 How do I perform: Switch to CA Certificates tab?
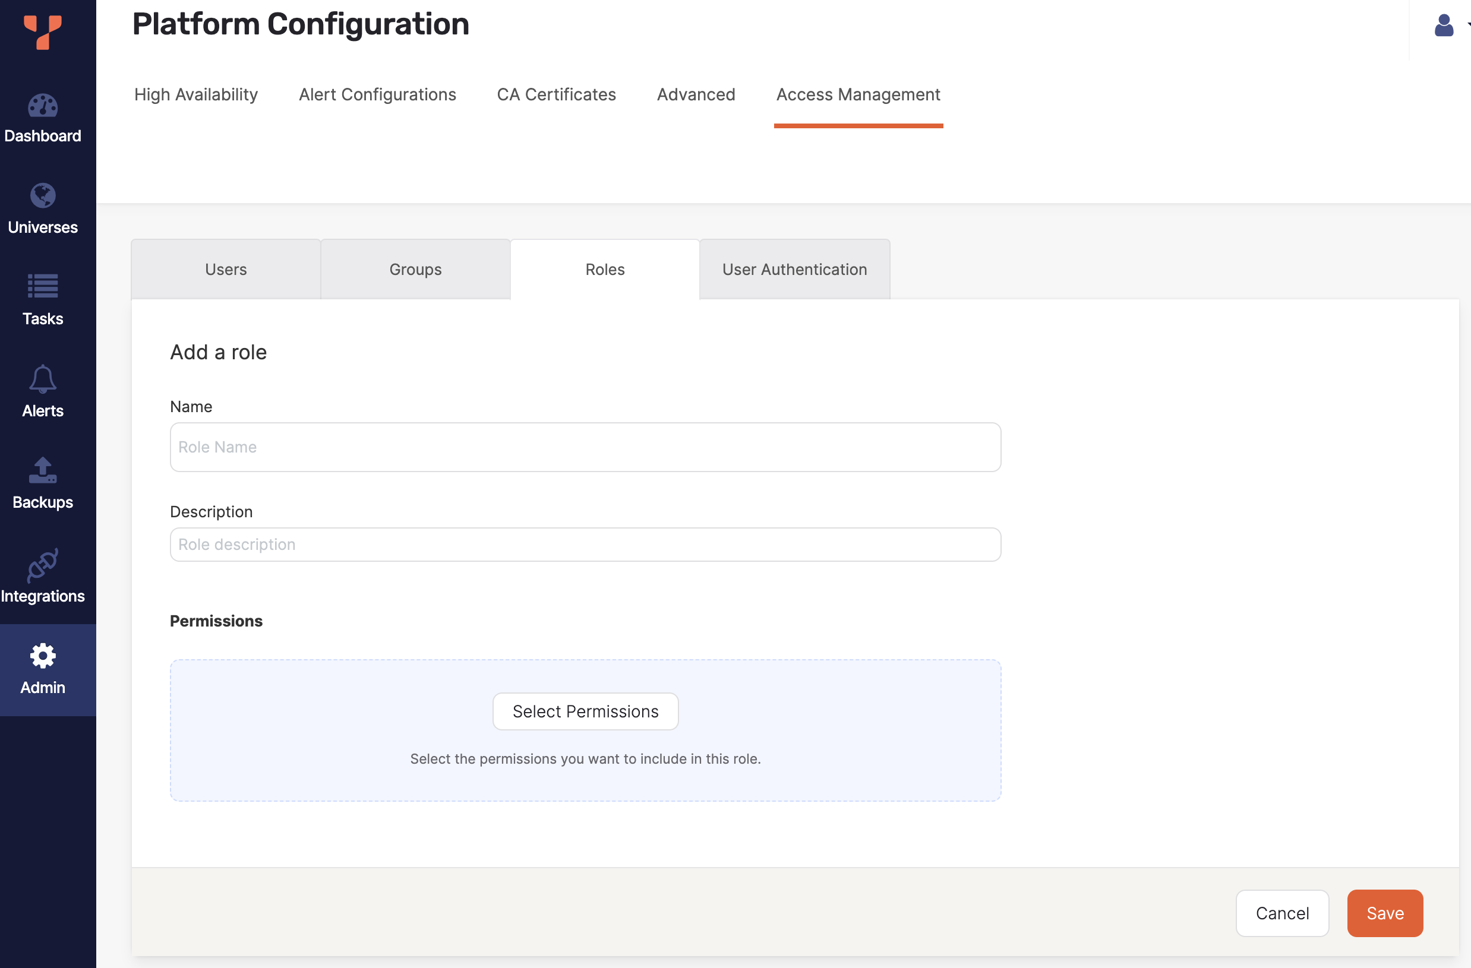click(x=555, y=94)
